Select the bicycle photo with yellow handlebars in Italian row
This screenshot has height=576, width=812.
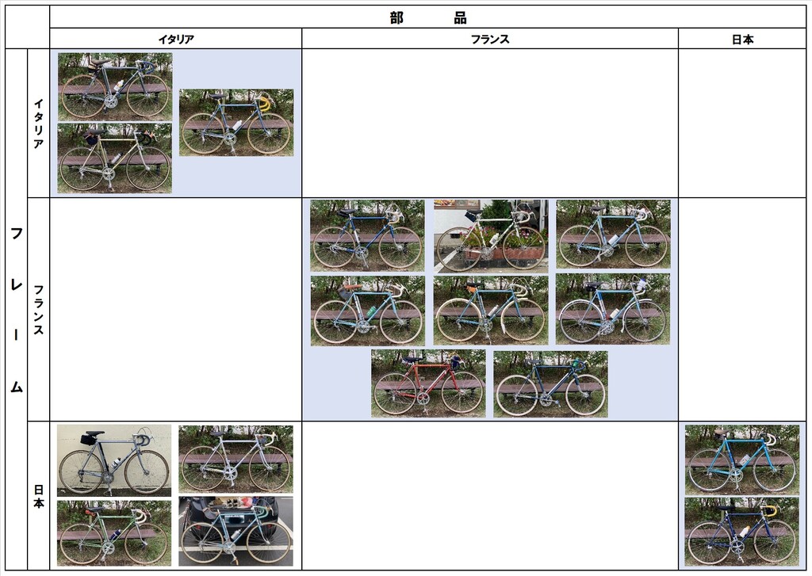pyautogui.click(x=236, y=123)
